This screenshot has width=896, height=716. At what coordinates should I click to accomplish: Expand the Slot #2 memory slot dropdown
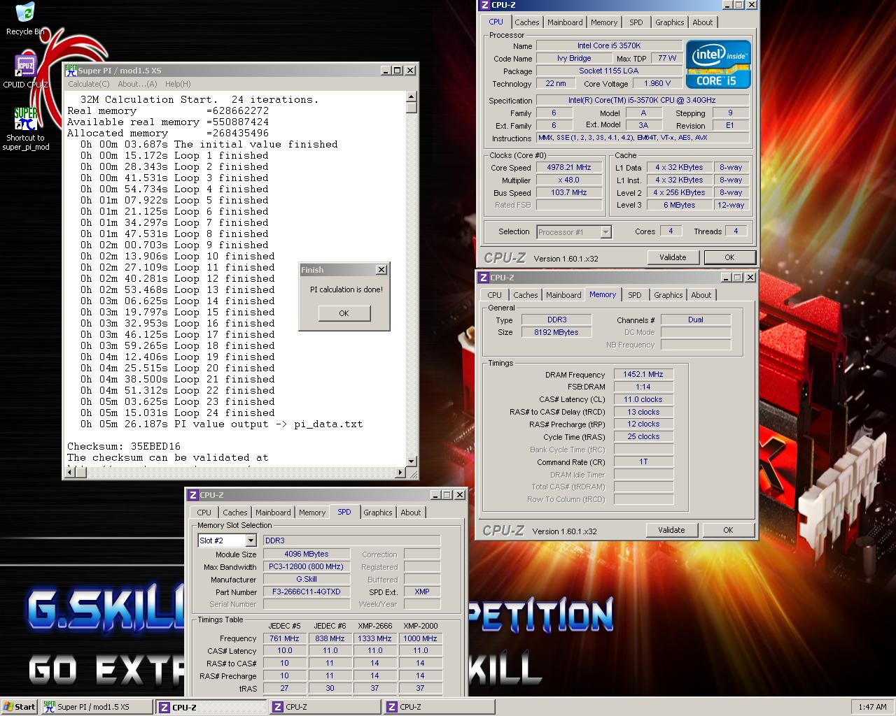pos(251,541)
